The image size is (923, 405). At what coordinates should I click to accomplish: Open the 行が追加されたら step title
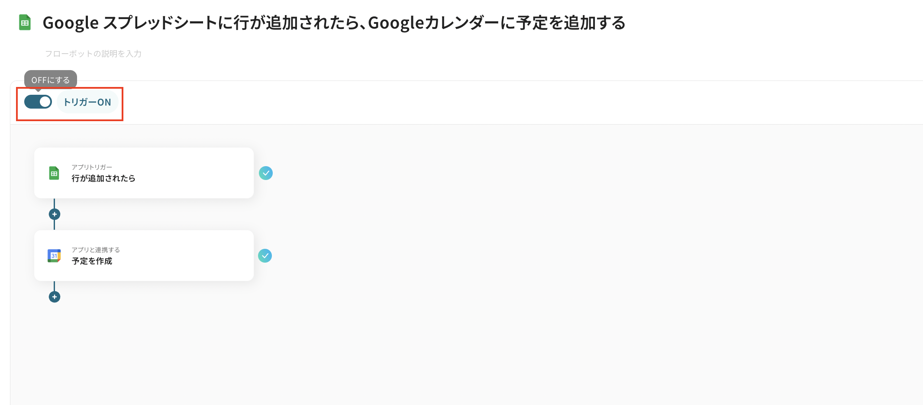pyautogui.click(x=103, y=178)
